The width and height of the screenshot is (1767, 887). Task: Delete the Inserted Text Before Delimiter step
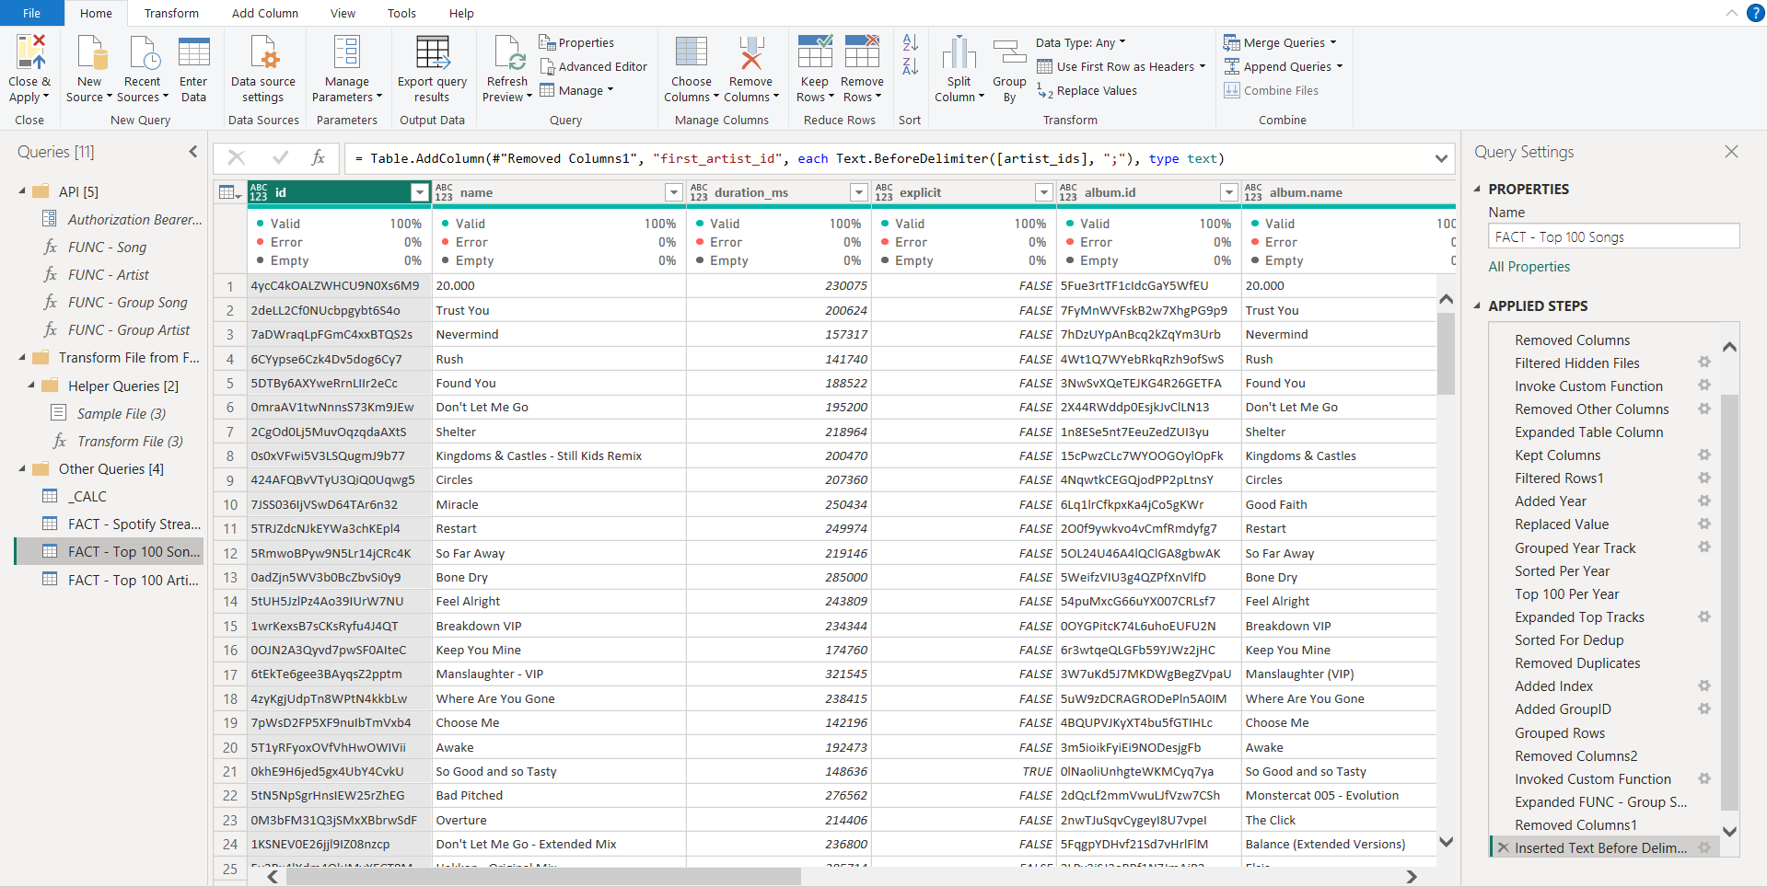(x=1504, y=847)
